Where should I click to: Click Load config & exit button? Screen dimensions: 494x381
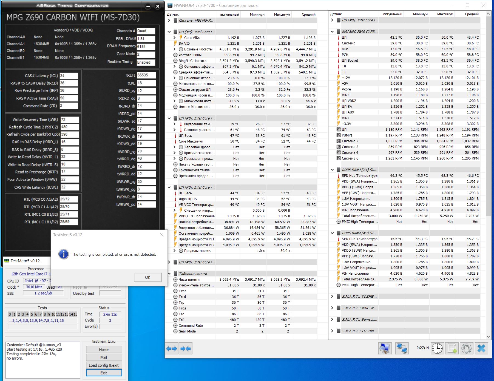point(104,365)
